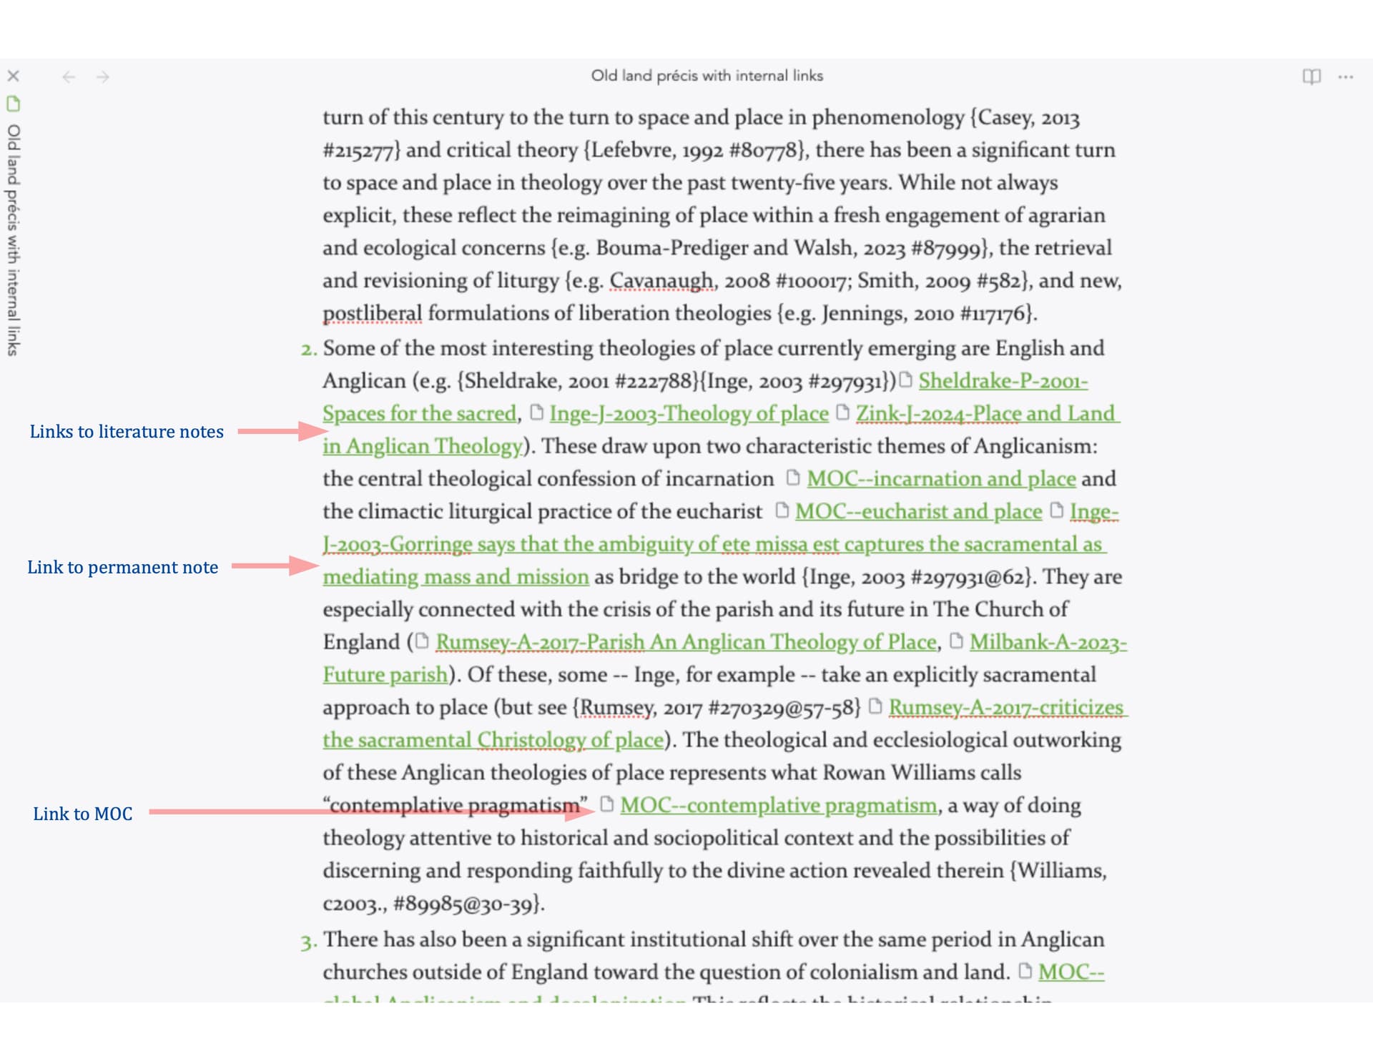Click the file icon before MOC--contemplative pragmatism
Image resolution: width=1373 pixels, height=1061 pixels.
607,804
